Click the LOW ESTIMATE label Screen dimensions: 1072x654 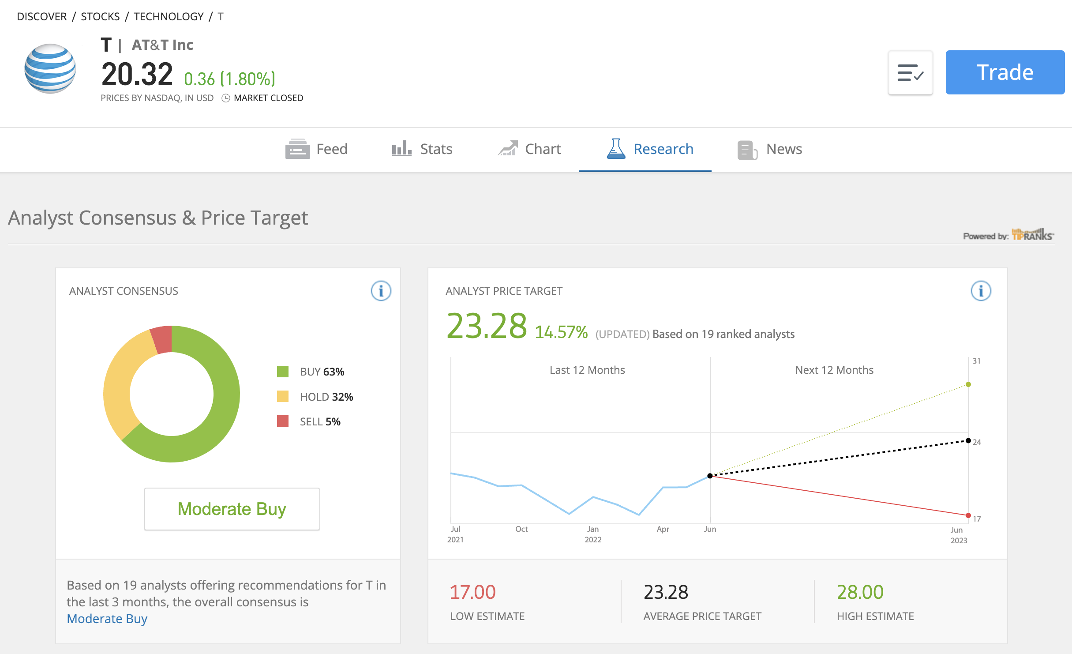tap(487, 616)
